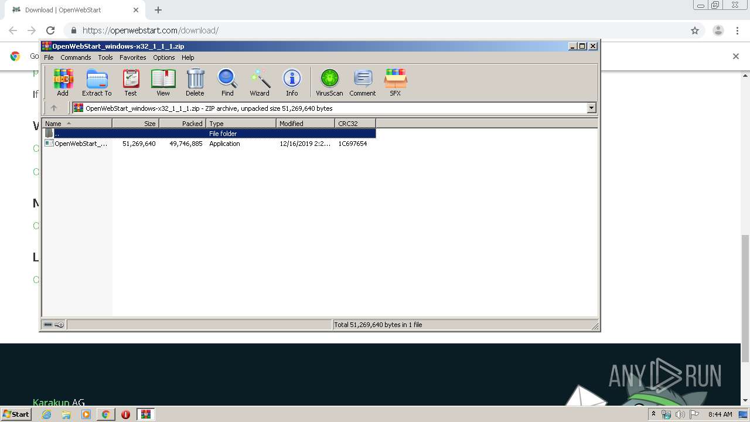This screenshot has width=750, height=422.
Task: Bookmark this page star icon
Action: (695, 30)
